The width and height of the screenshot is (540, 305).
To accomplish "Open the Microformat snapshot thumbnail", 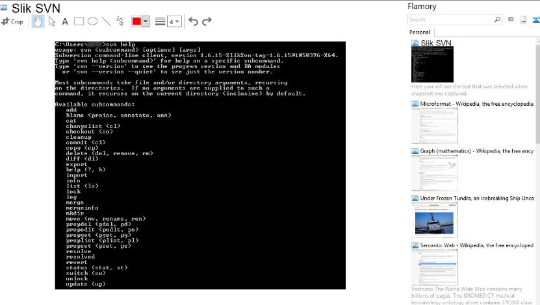I will point(435,126).
